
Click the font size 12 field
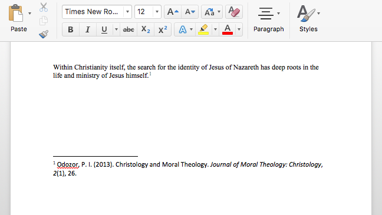pos(144,12)
